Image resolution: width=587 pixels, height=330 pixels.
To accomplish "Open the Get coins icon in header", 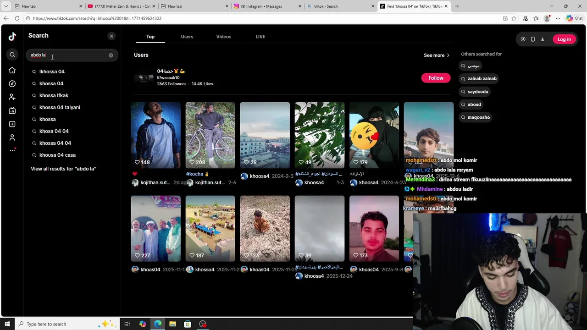I will click(523, 39).
